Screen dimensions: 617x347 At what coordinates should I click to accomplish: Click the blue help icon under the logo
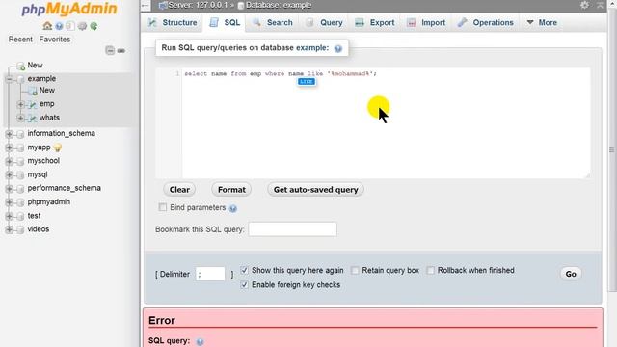[x=59, y=26]
